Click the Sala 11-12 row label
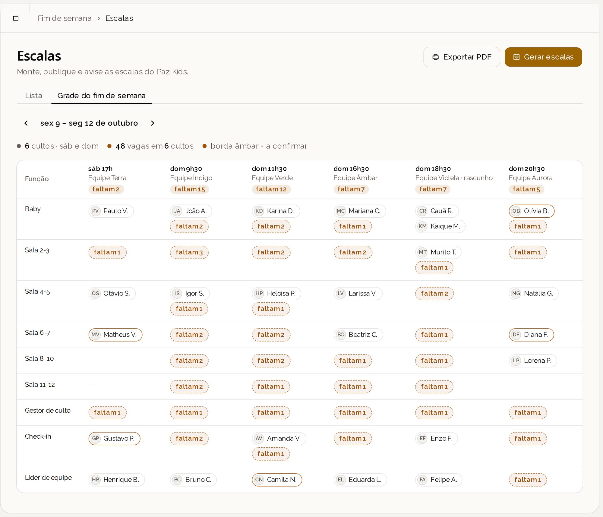The height and width of the screenshot is (517, 603). (x=40, y=385)
